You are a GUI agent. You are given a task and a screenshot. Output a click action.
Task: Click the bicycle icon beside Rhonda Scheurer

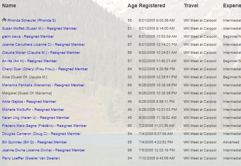point(4,20)
